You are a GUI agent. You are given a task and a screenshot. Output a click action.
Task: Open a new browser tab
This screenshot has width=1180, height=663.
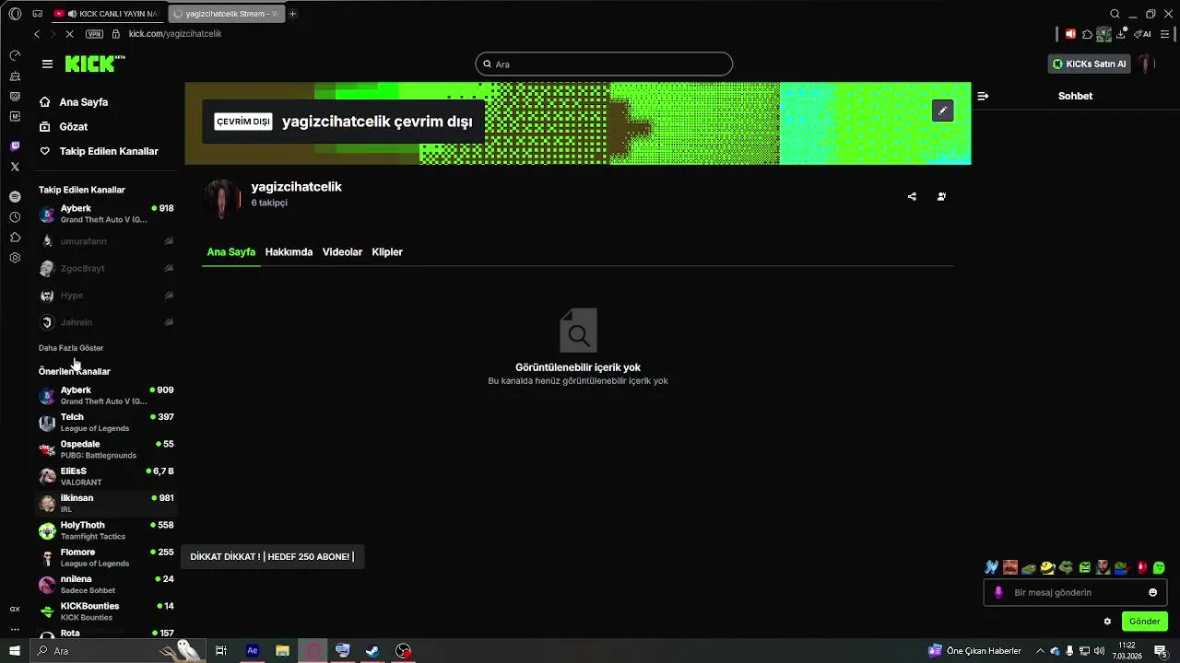[x=292, y=14]
